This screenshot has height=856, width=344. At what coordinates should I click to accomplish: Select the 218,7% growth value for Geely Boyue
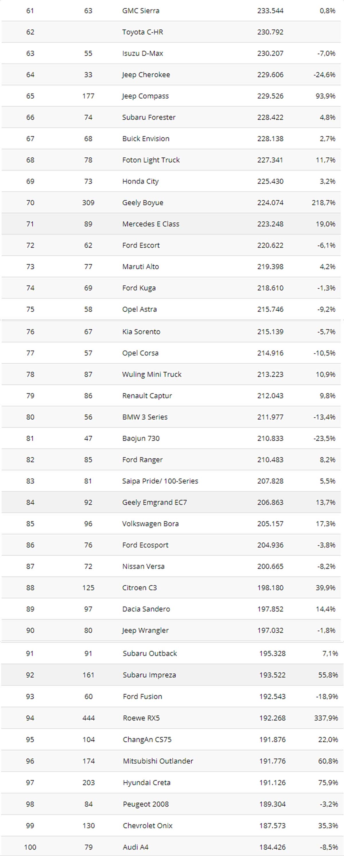point(323,202)
